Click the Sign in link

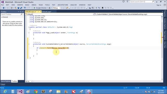(x=159, y=5)
